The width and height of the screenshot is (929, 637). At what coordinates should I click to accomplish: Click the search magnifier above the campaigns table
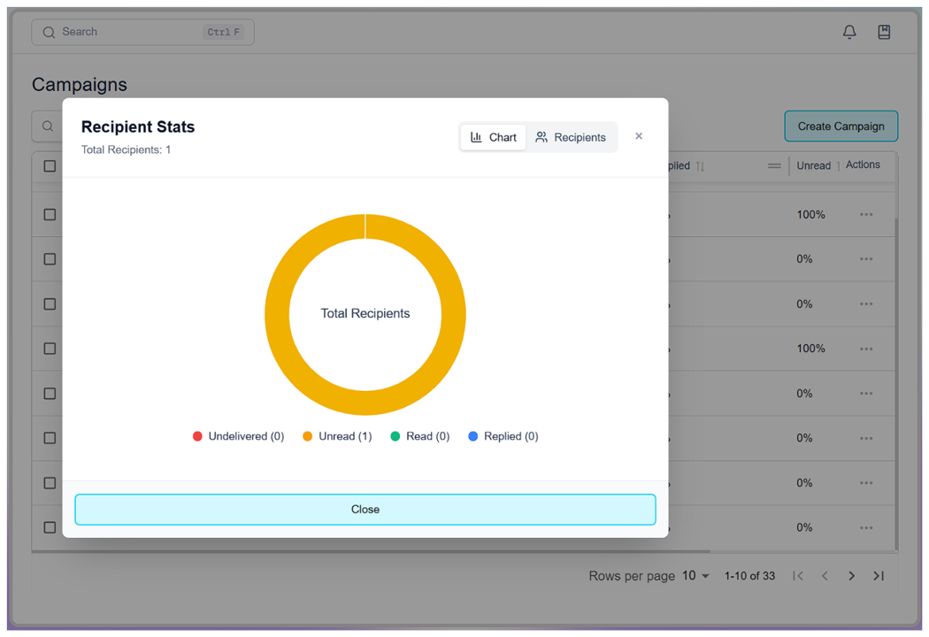click(x=48, y=126)
